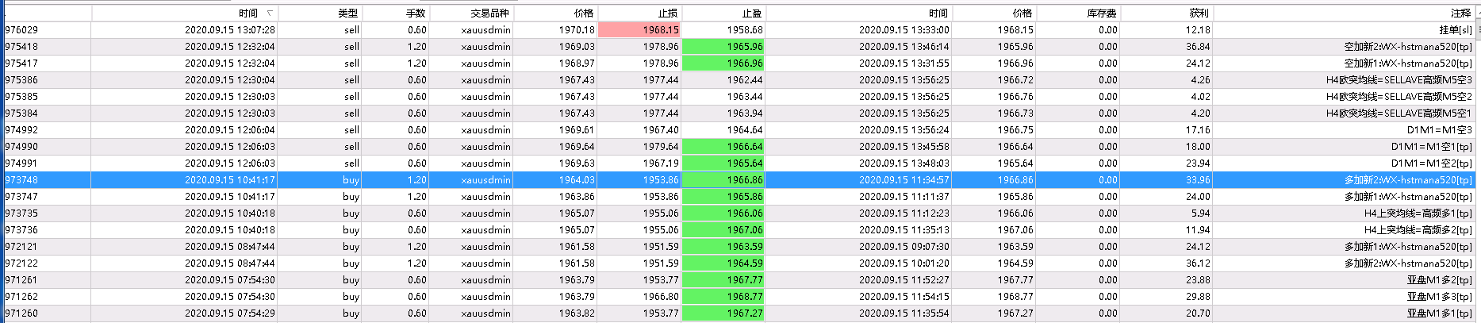Click the comment D1M1=M1空2[tp]
This screenshot has width=1481, height=323.
[1432, 163]
